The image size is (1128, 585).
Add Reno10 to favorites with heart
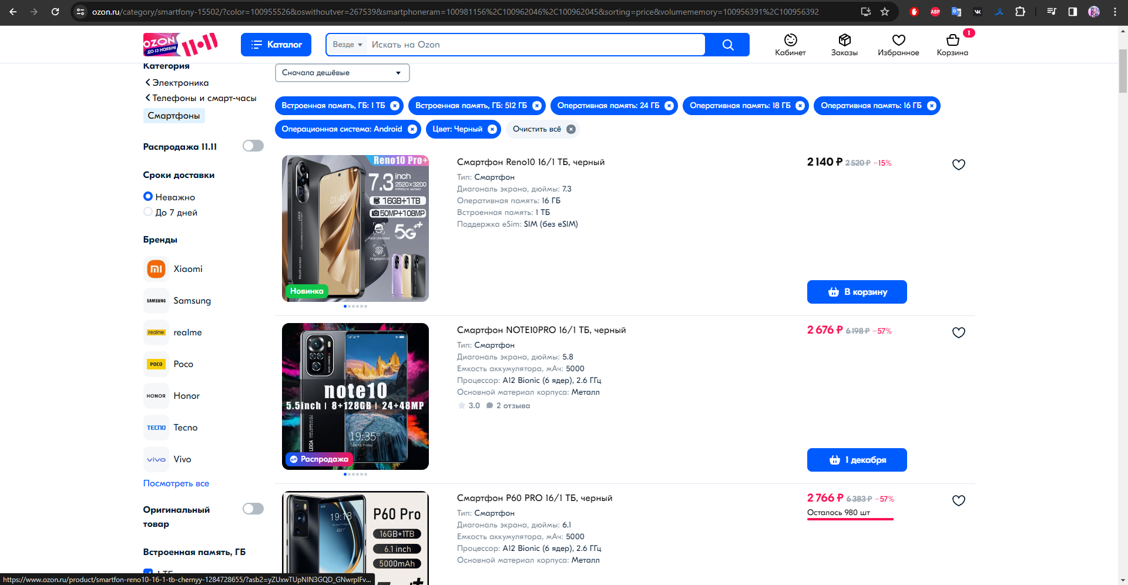[959, 164]
